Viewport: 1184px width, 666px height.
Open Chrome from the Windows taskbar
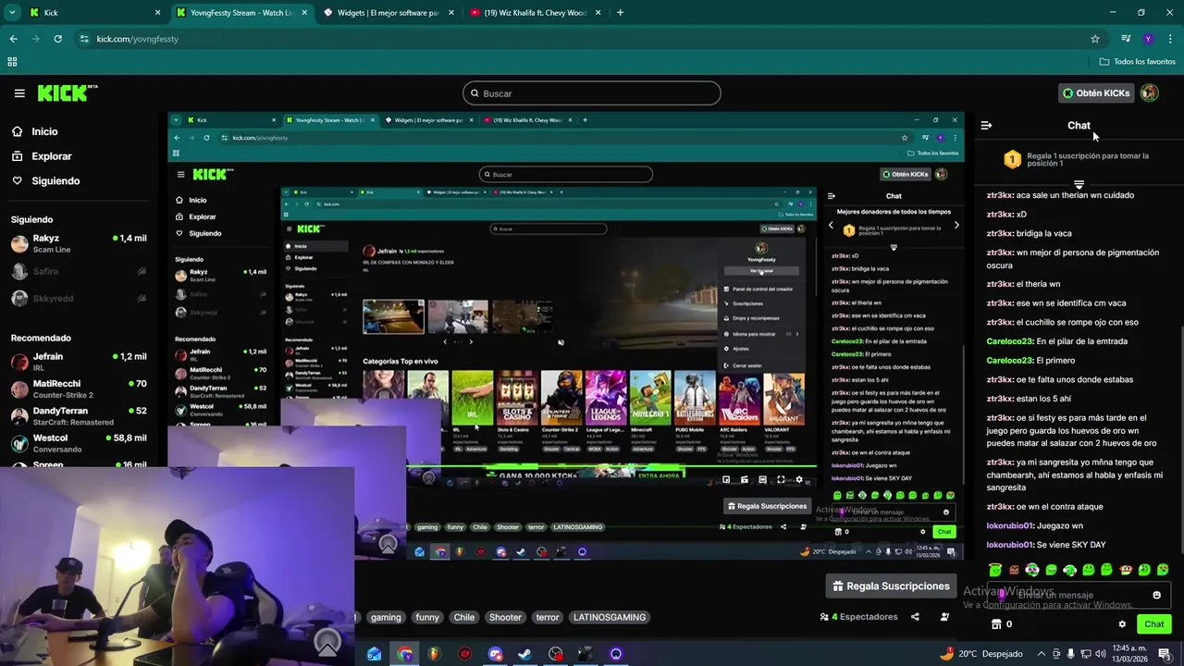(x=404, y=654)
